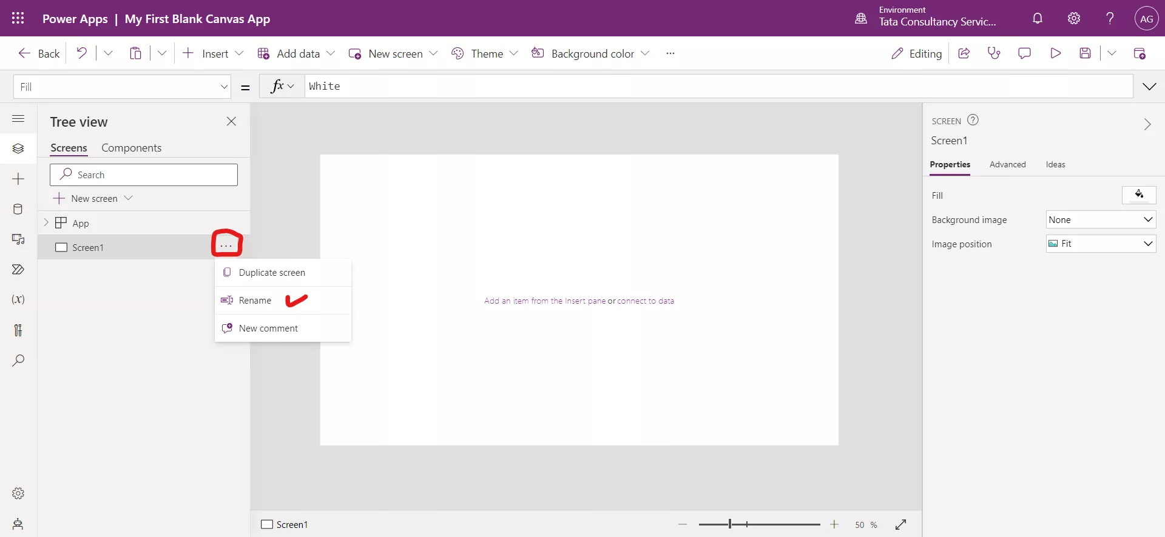Click the Share icon in toolbar

(x=964, y=53)
